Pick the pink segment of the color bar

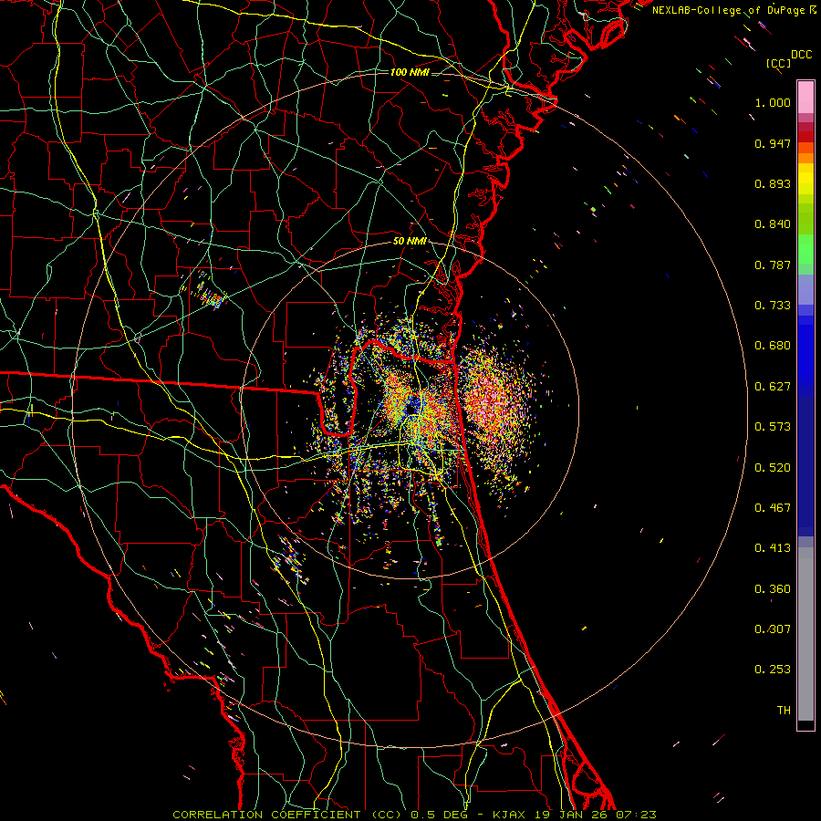pos(805,97)
